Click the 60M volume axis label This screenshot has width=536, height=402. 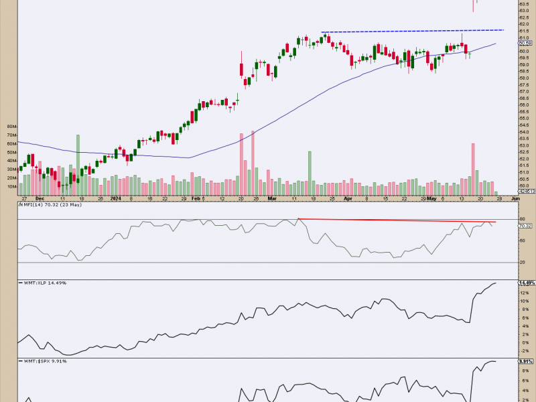pos(11,144)
